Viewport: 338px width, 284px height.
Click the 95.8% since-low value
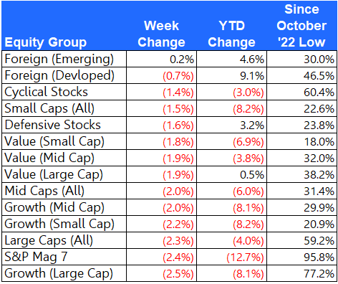[x=319, y=257]
